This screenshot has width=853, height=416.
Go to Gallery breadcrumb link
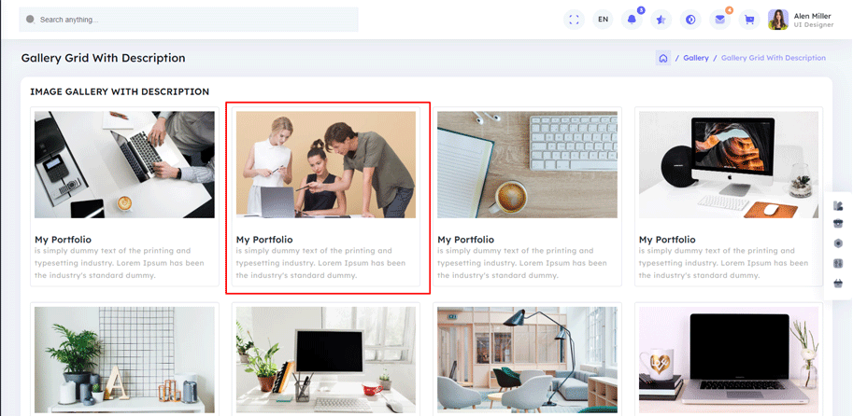click(x=695, y=58)
